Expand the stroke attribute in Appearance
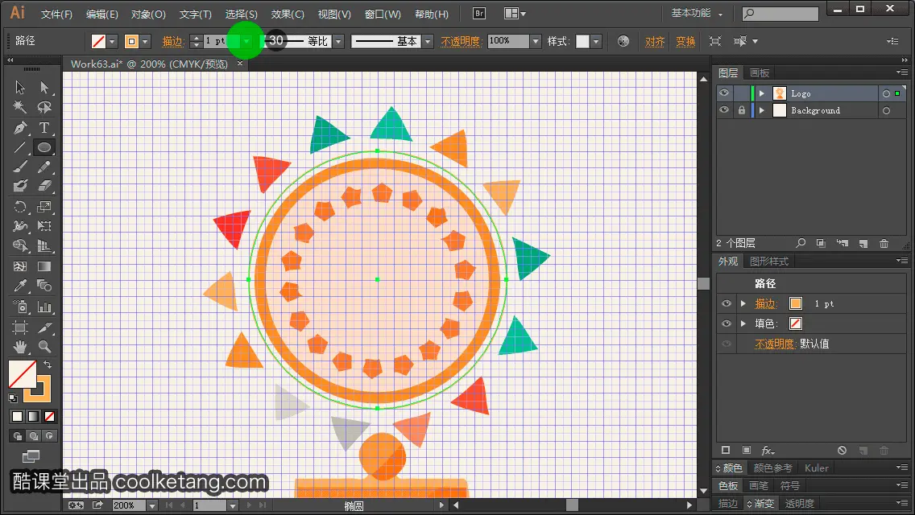Image resolution: width=915 pixels, height=515 pixels. click(743, 303)
